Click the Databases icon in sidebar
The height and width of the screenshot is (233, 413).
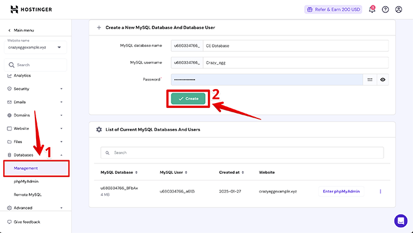(x=9, y=155)
